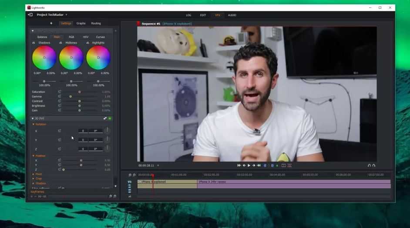This screenshot has width=410, height=228.
Task: Click the Contrast slider handle
Action: [80, 101]
